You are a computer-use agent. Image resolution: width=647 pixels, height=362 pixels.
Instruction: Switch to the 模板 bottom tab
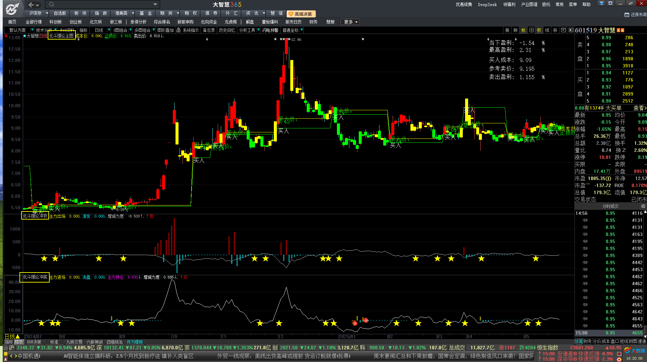(x=19, y=342)
